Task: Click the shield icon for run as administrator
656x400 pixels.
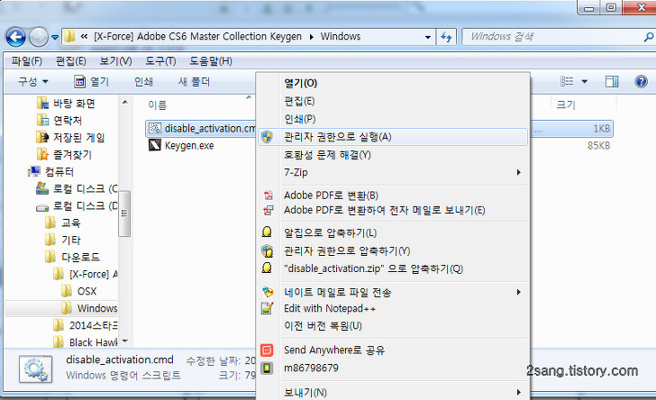Action: pos(267,137)
